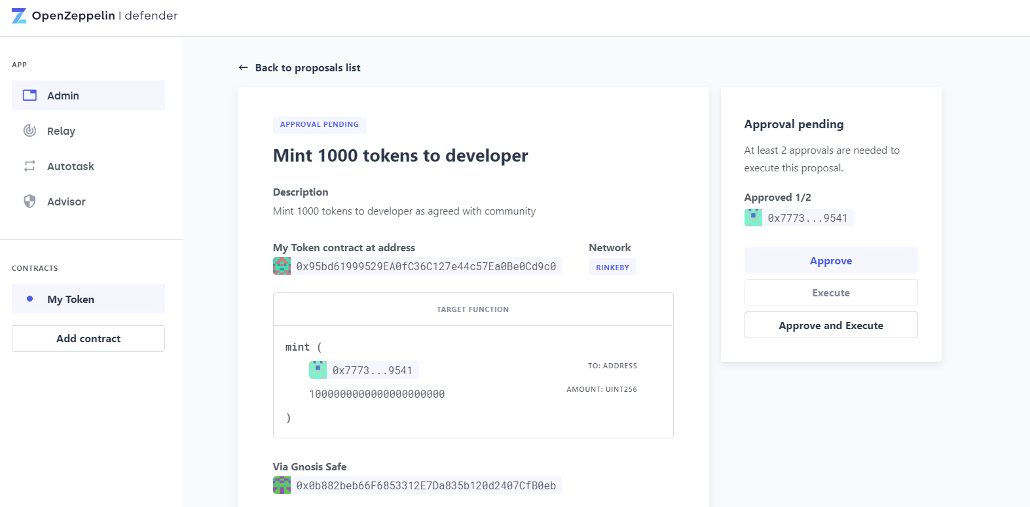Click the Approved 1/2 label
This screenshot has height=507, width=1030.
(x=778, y=198)
